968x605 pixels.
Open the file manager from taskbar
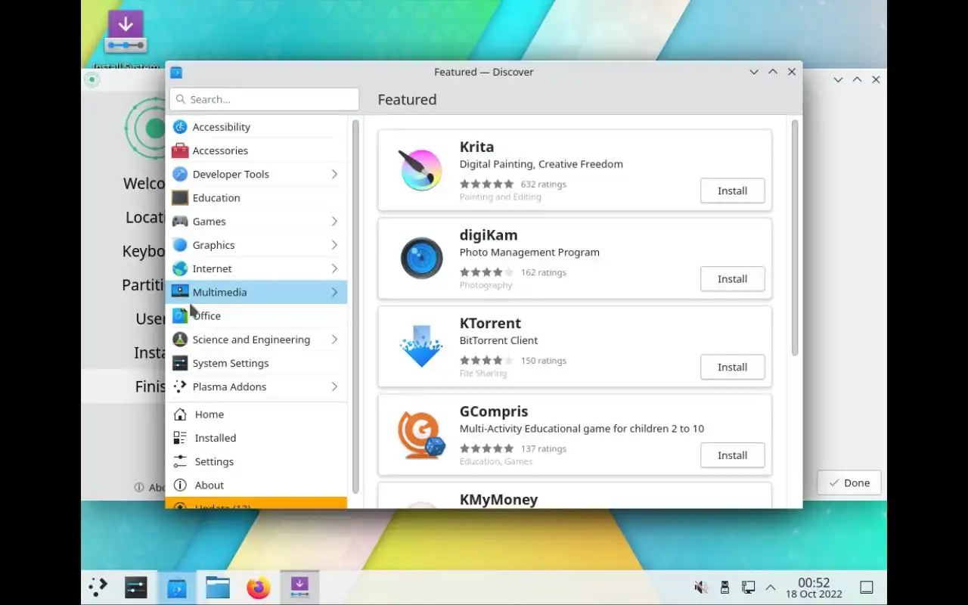click(x=218, y=588)
